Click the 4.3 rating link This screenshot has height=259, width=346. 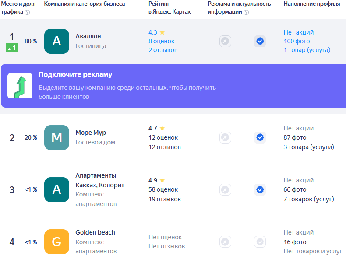pos(153,32)
